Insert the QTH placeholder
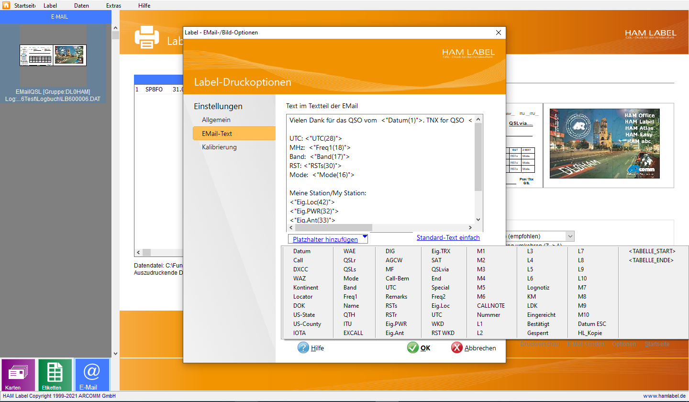This screenshot has height=402, width=689. point(349,315)
